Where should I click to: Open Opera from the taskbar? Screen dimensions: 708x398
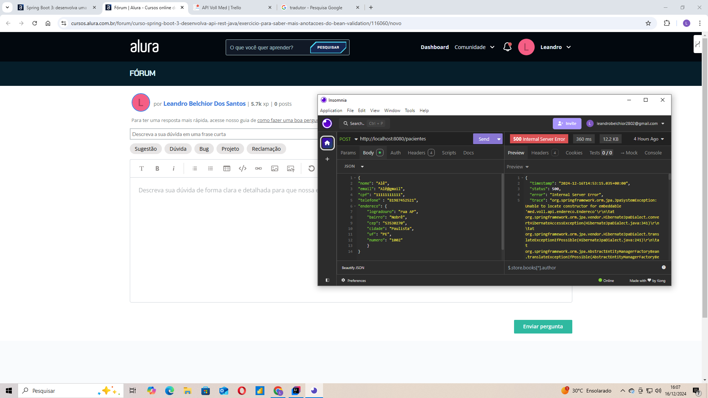pyautogui.click(x=242, y=391)
